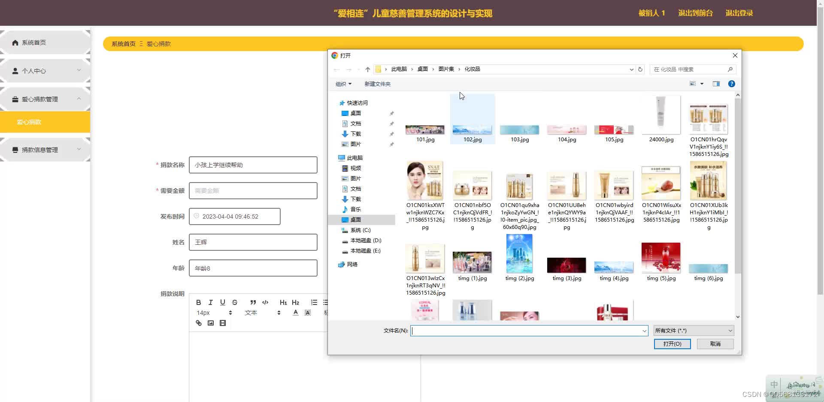Click the file list vertical scrollbar
This screenshot has height=402, width=824.
point(738,186)
